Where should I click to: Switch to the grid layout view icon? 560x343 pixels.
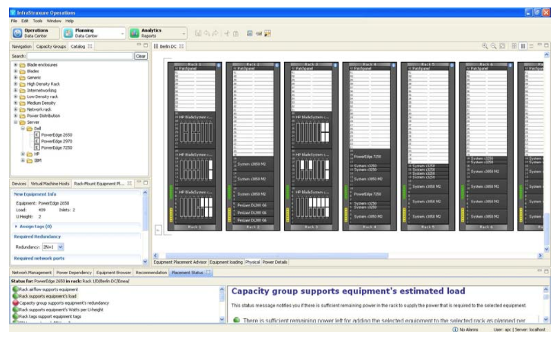pyautogui.click(x=513, y=46)
